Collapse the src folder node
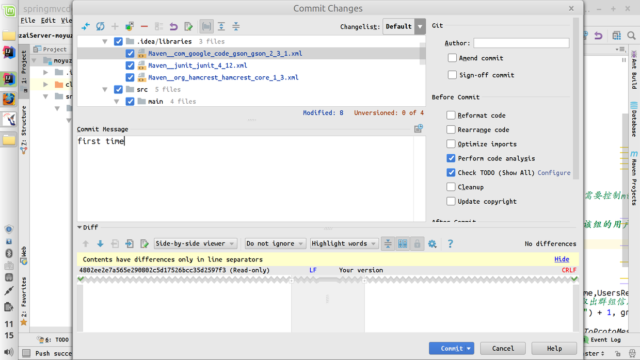 105,89
